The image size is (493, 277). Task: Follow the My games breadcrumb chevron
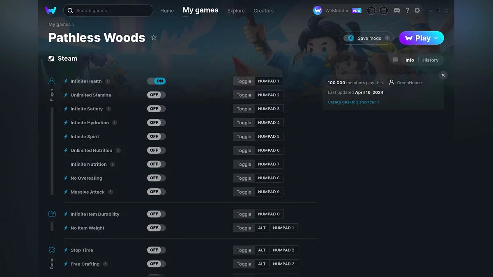pyautogui.click(x=74, y=25)
